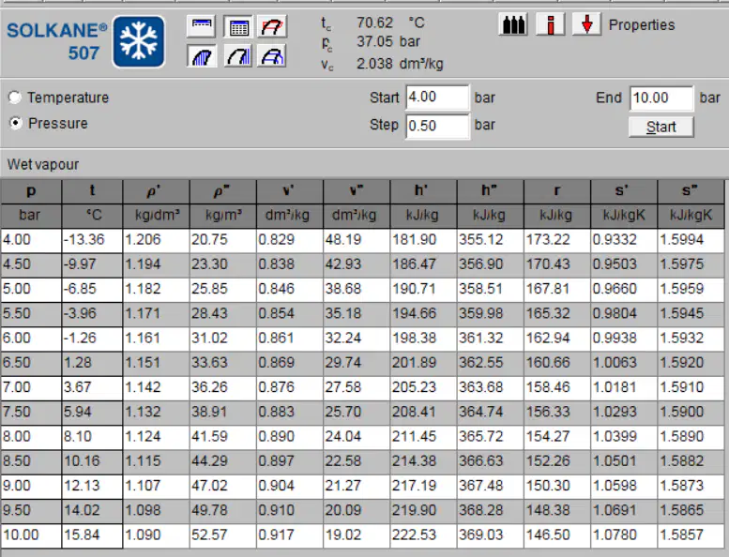The width and height of the screenshot is (729, 557).
Task: Click the h' column header
Action: (x=423, y=191)
